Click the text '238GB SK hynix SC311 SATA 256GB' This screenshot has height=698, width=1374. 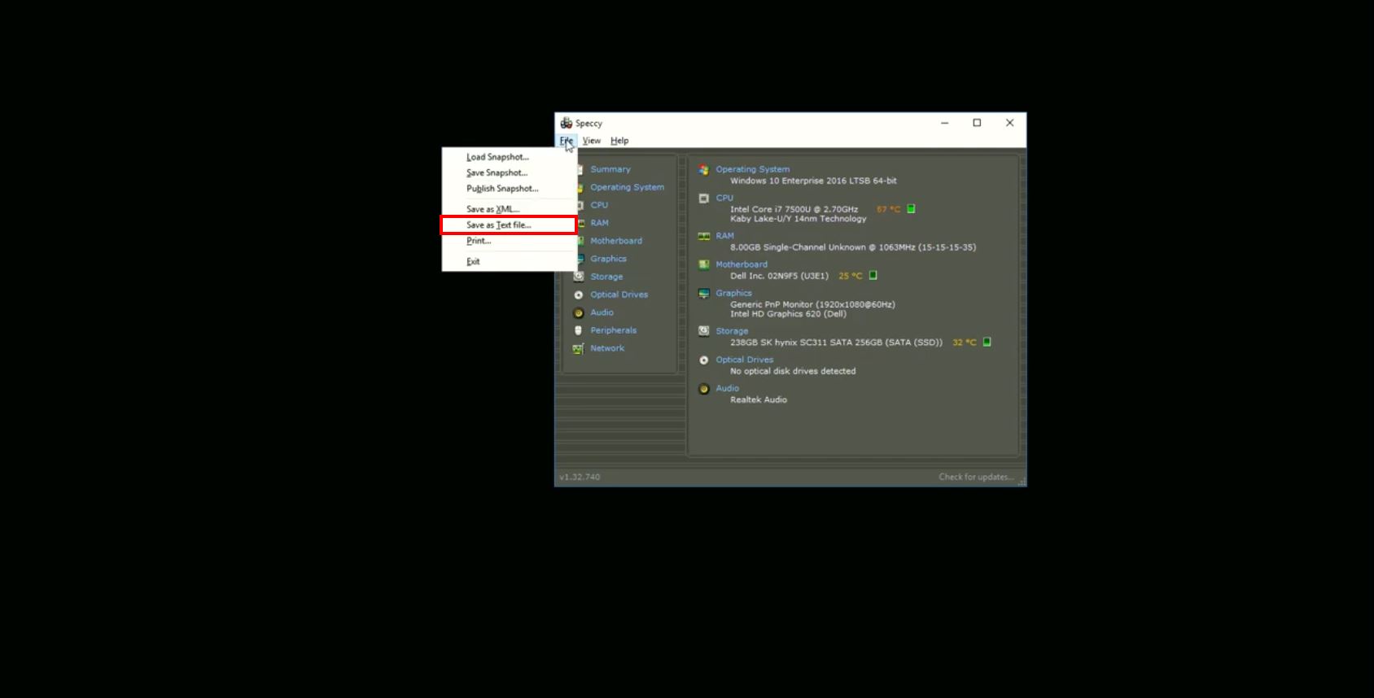tap(806, 342)
